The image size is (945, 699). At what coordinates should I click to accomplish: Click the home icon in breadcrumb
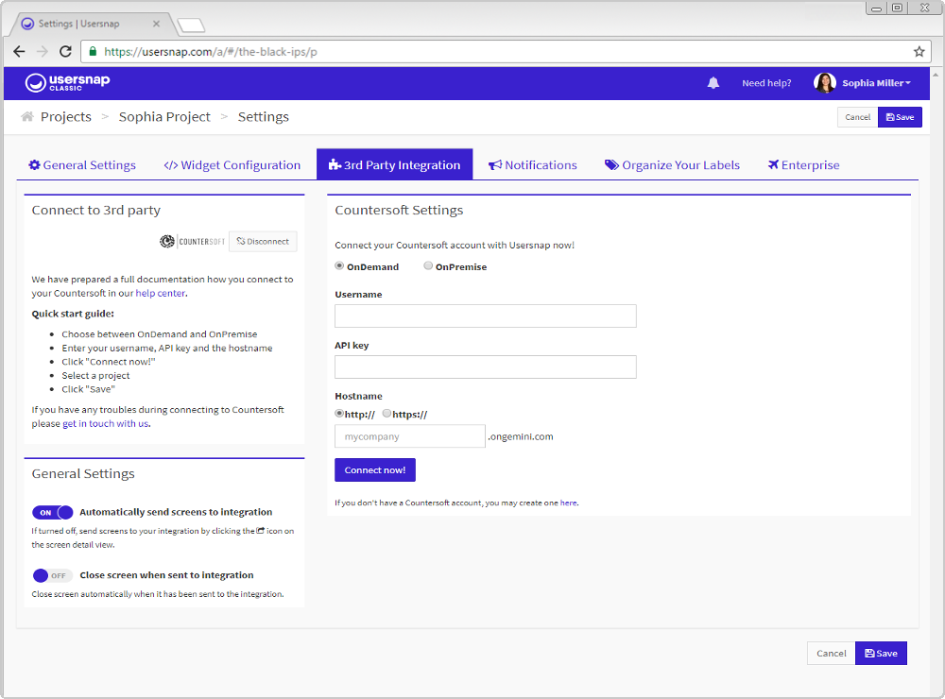[x=27, y=116]
